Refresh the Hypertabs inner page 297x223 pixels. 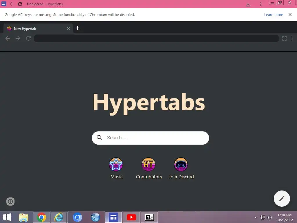point(28,39)
